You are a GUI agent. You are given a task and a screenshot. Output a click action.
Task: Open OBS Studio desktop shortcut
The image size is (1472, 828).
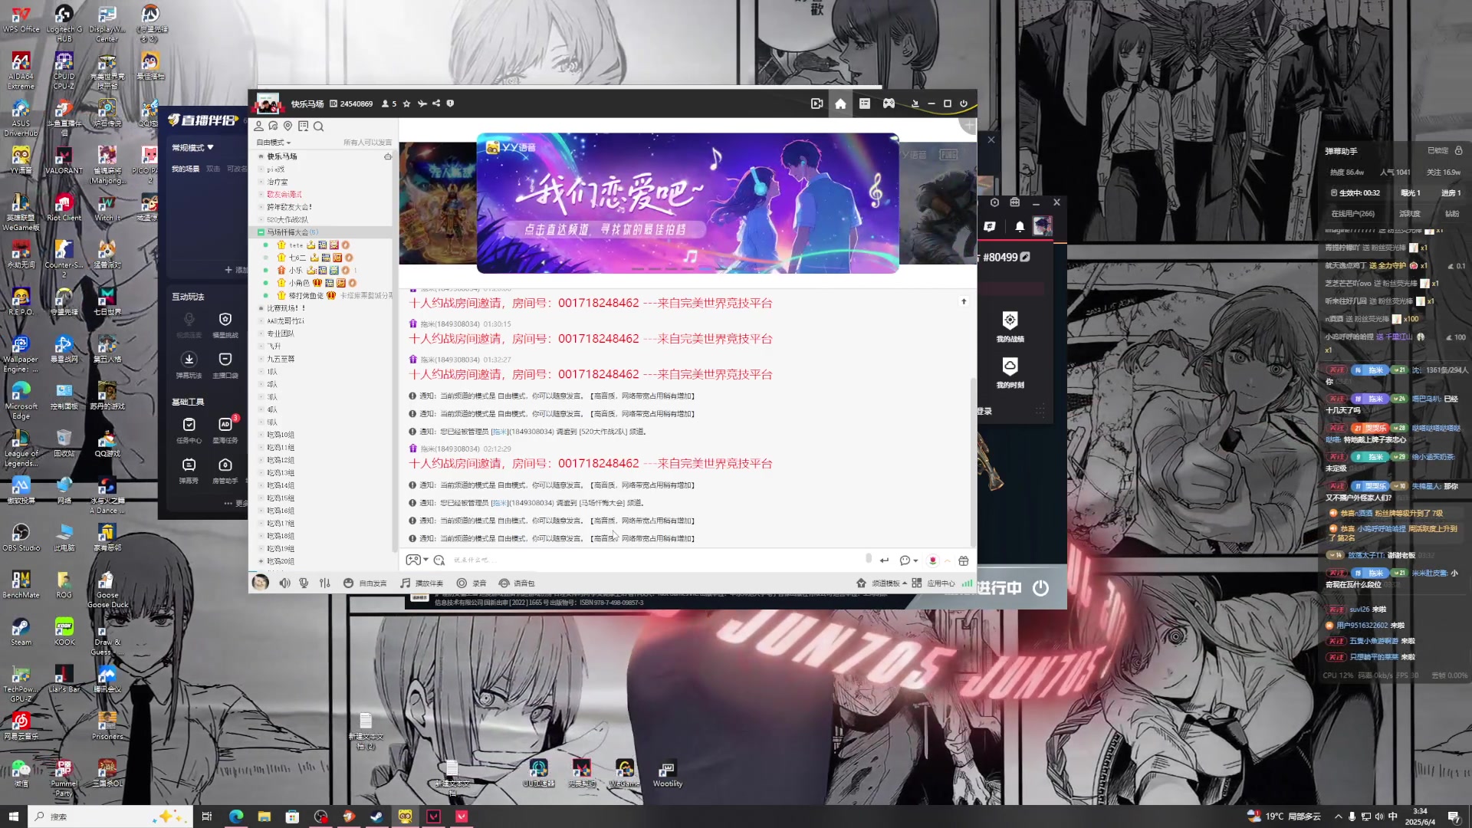[21, 537]
